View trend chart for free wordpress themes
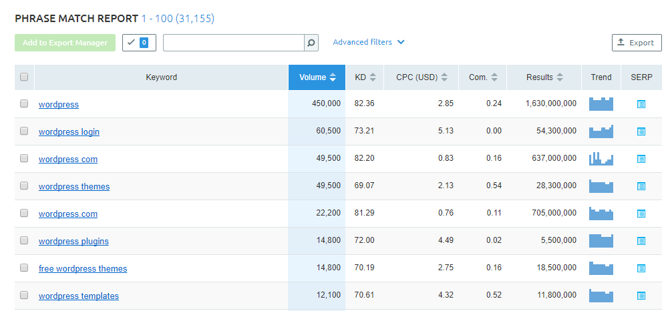The image size is (664, 311). coord(601,268)
